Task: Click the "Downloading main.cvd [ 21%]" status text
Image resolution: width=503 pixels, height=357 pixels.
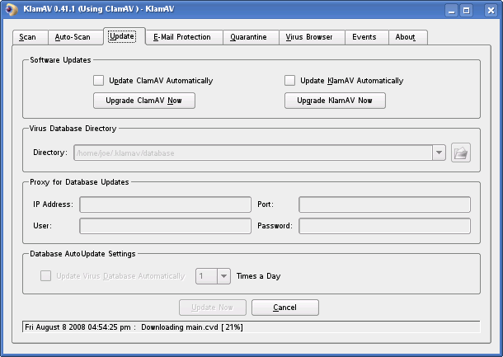Action: 192,327
